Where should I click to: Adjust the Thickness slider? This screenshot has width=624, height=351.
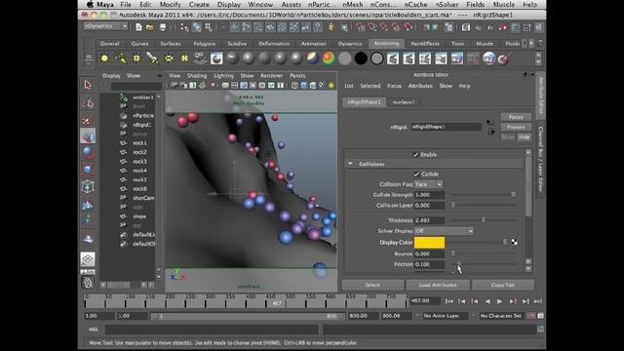[484, 220]
